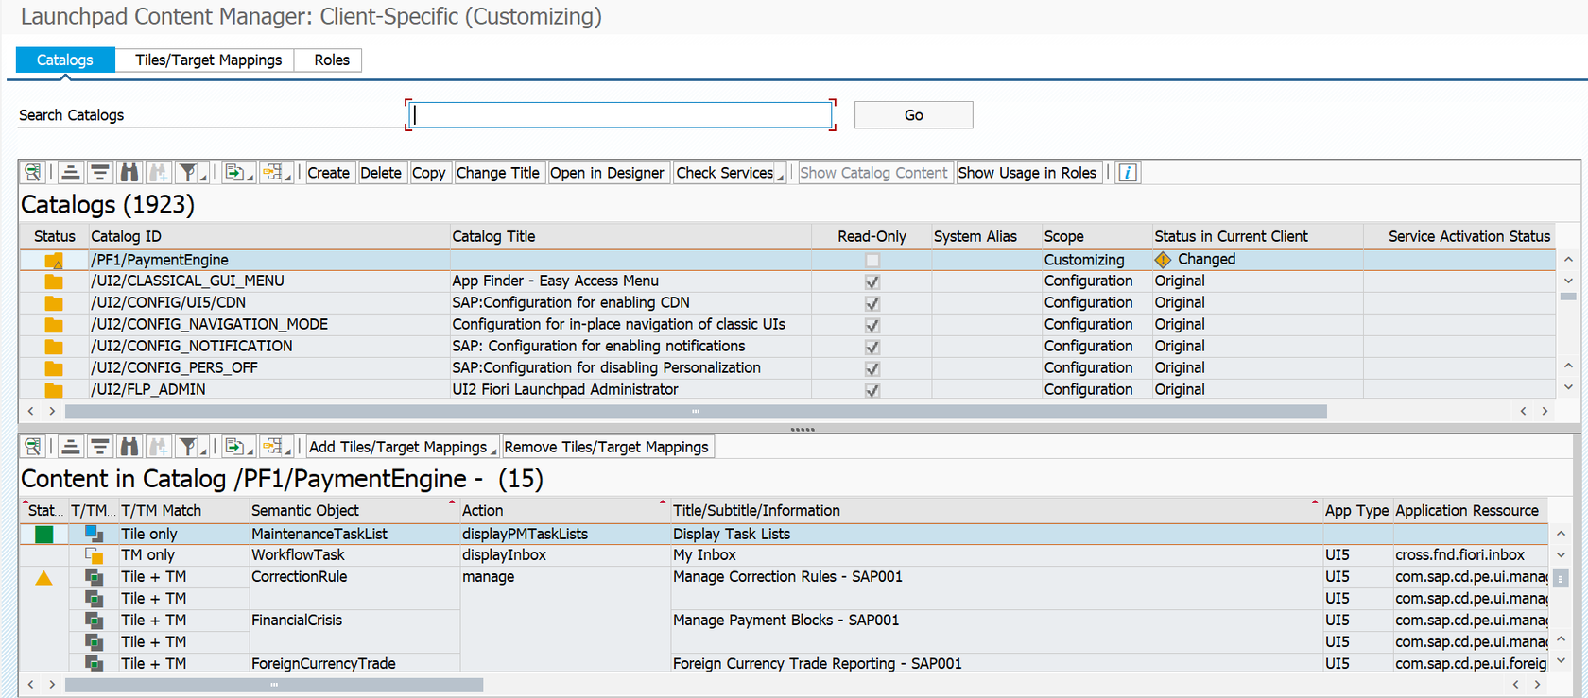1588x698 pixels.
Task: Click layout icon in Catalogs toolbar
Action: (x=275, y=173)
